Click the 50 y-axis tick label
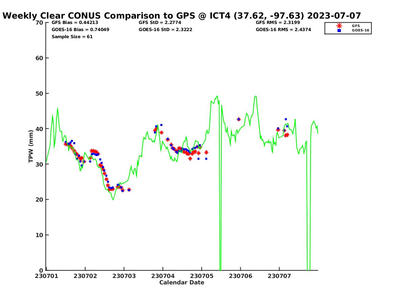This screenshot has width=405, height=304. pos(39,94)
